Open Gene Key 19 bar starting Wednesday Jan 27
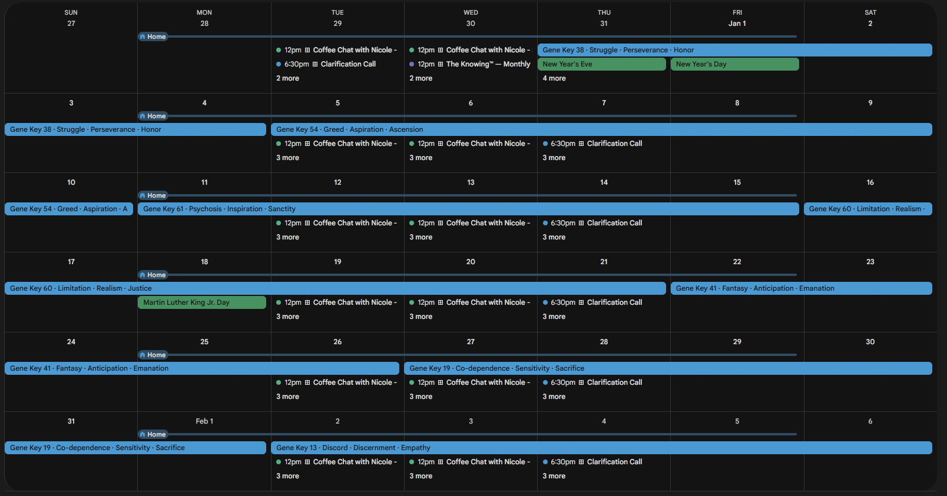947x496 pixels. [668, 368]
